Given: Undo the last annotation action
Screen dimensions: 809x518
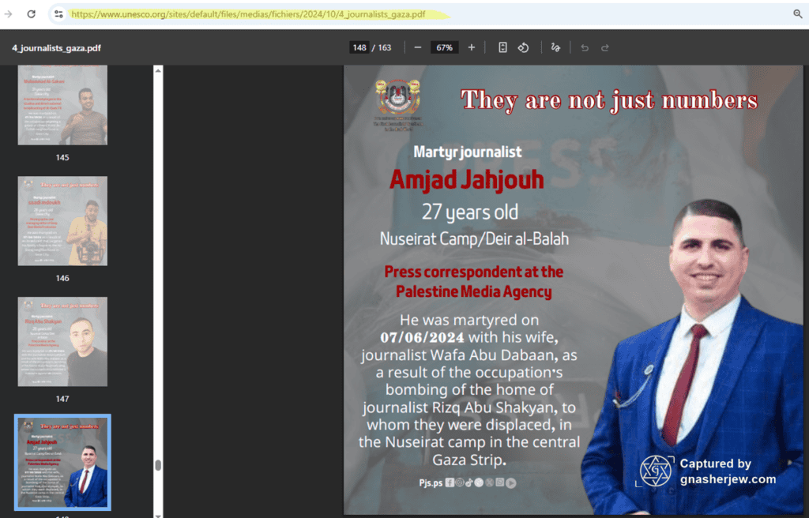Looking at the screenshot, I should click(584, 47).
